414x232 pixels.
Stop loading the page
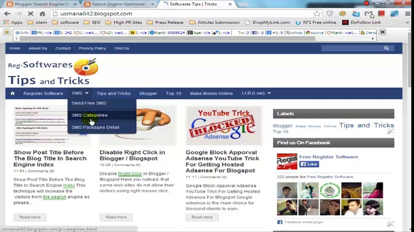[x=30, y=14]
